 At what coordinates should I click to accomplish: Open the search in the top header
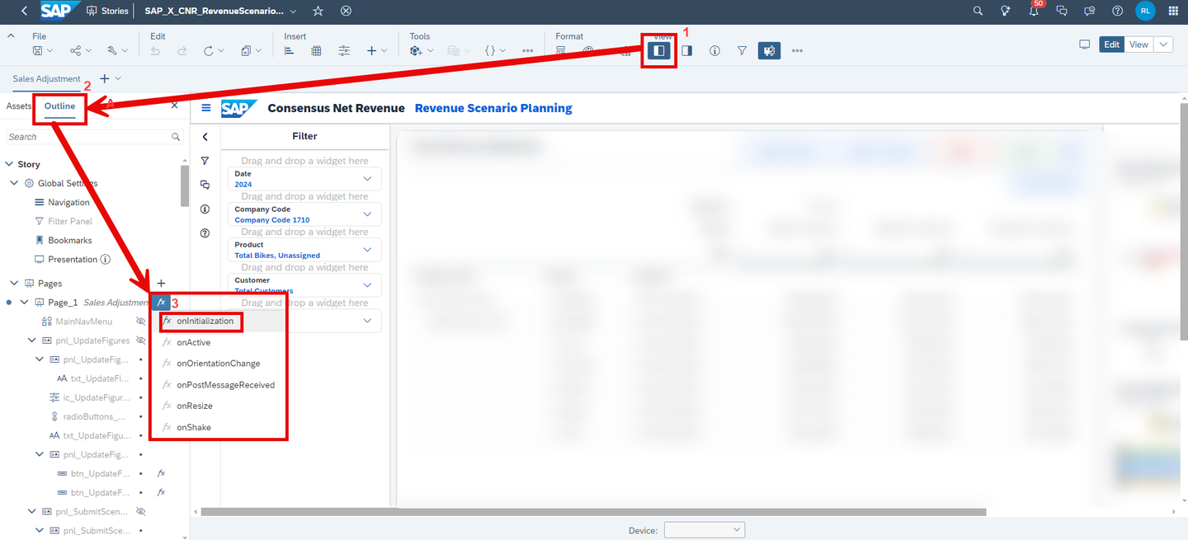[x=978, y=11]
